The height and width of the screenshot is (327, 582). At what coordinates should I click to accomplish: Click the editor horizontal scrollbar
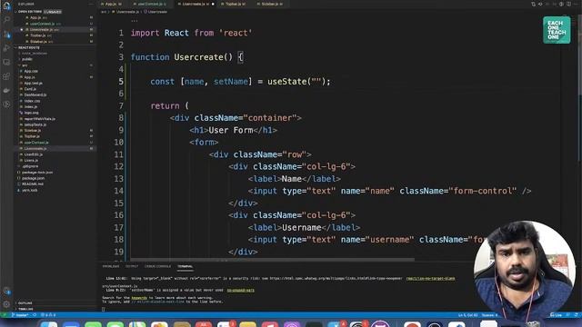272,260
